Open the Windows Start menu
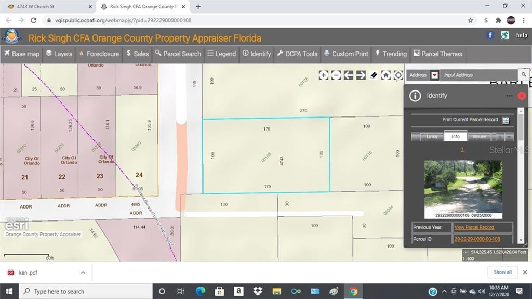 (x=9, y=291)
